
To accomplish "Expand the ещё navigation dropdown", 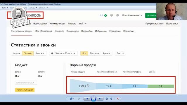I will (83, 24).
